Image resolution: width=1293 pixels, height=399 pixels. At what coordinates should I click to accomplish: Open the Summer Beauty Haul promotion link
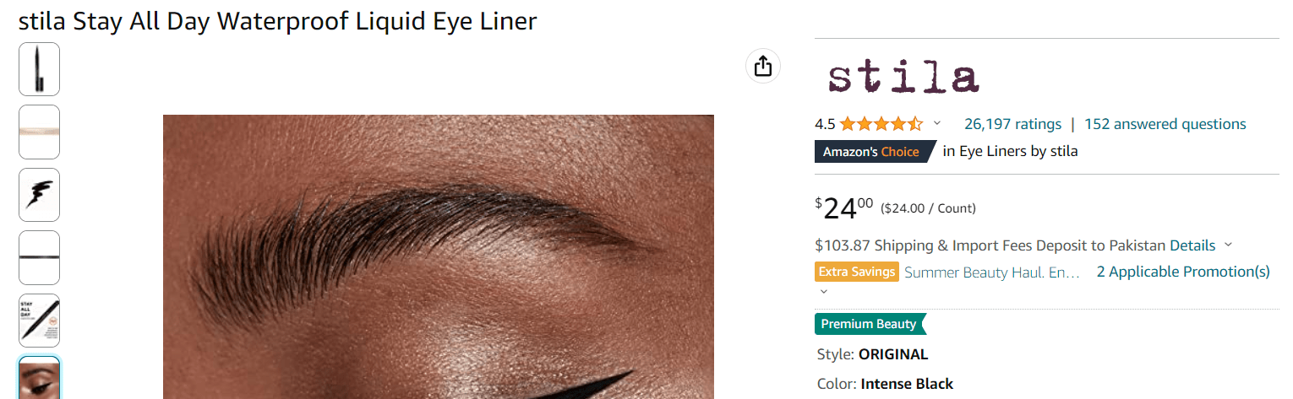992,272
